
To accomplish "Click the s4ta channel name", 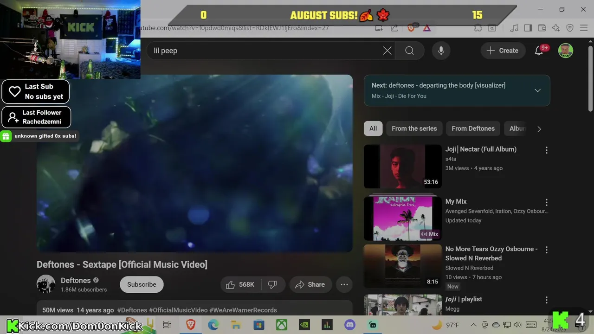I will (x=451, y=159).
